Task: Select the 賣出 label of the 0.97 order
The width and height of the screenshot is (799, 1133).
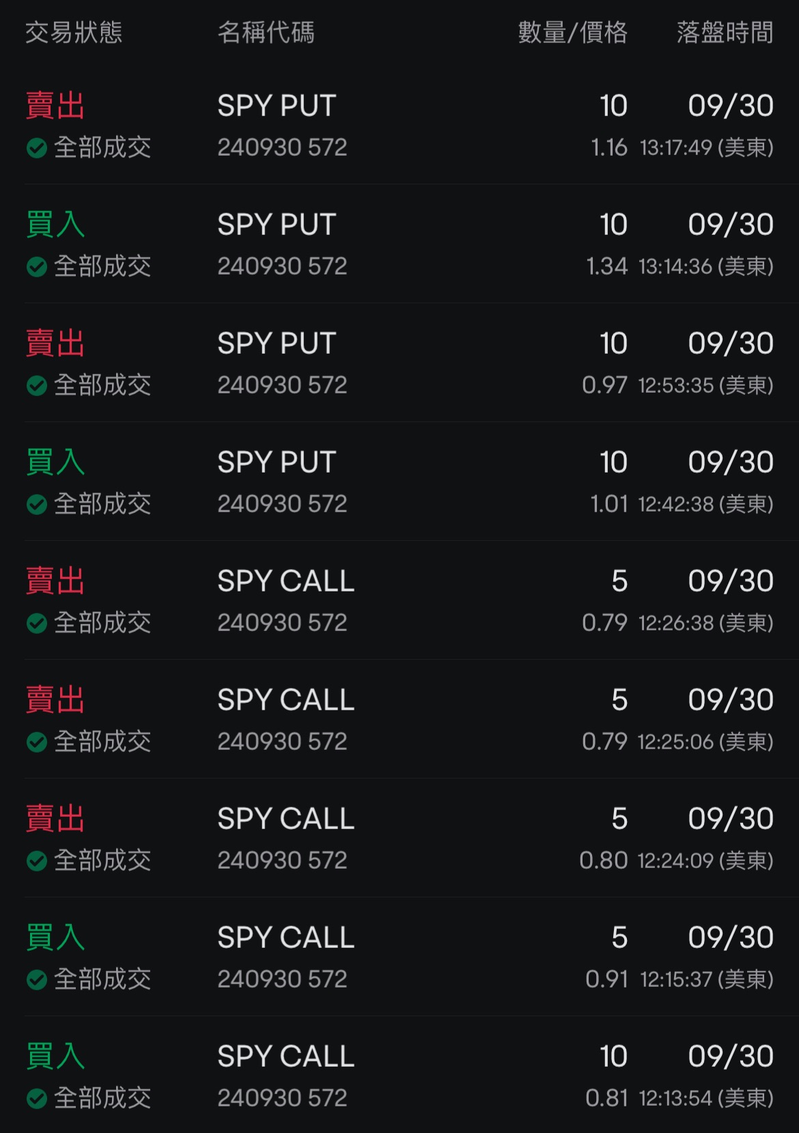Action: 55,344
